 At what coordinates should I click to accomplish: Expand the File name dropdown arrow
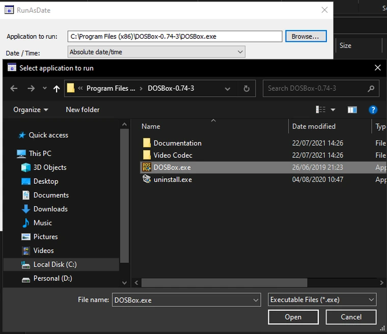point(256,300)
